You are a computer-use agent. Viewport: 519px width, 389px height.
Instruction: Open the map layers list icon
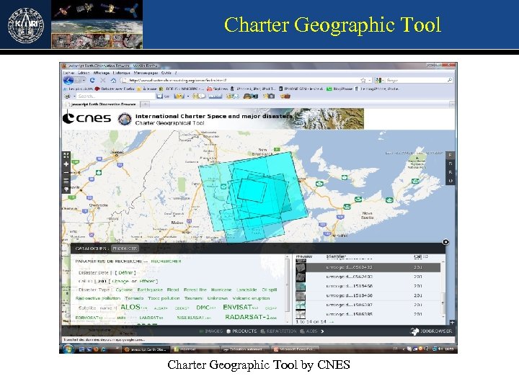66,181
